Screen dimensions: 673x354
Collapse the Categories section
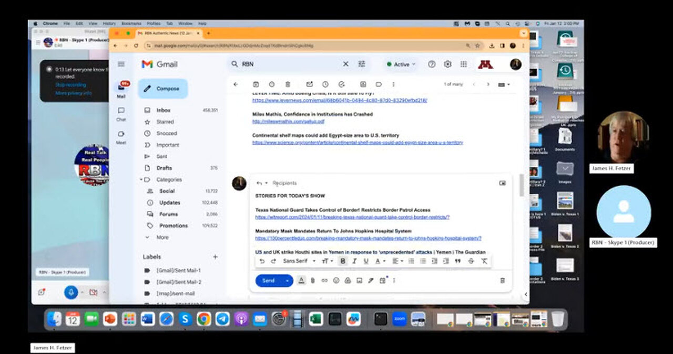tap(141, 179)
